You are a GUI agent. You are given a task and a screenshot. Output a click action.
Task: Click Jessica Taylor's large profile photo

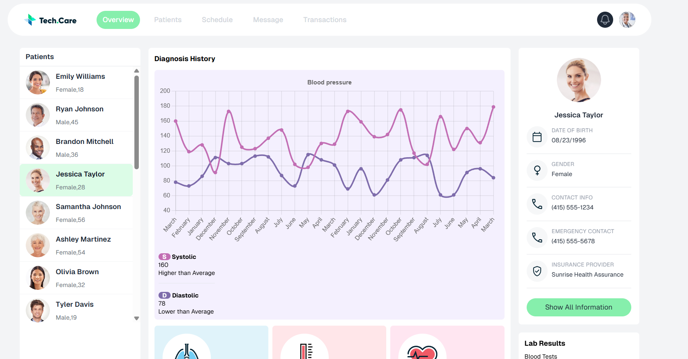[579, 80]
